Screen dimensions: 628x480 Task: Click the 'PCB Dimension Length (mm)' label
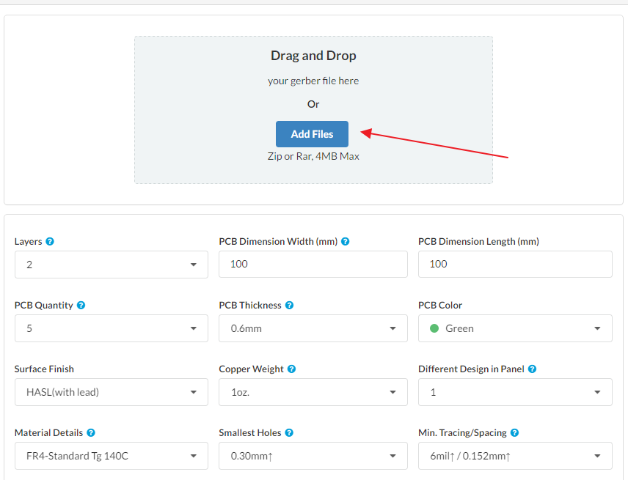point(478,242)
